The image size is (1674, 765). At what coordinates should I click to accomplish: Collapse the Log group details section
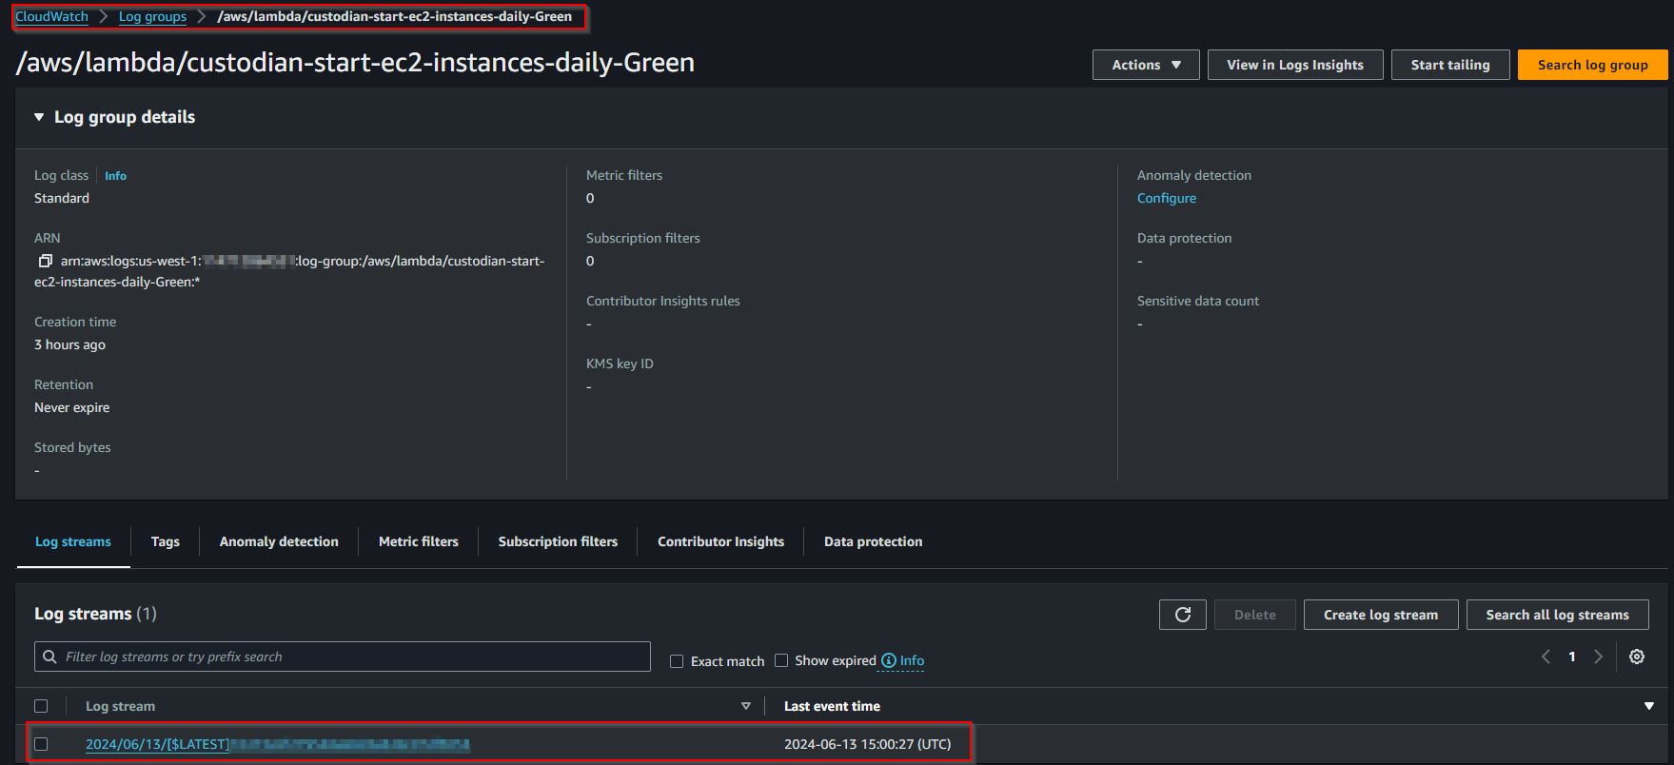39,117
